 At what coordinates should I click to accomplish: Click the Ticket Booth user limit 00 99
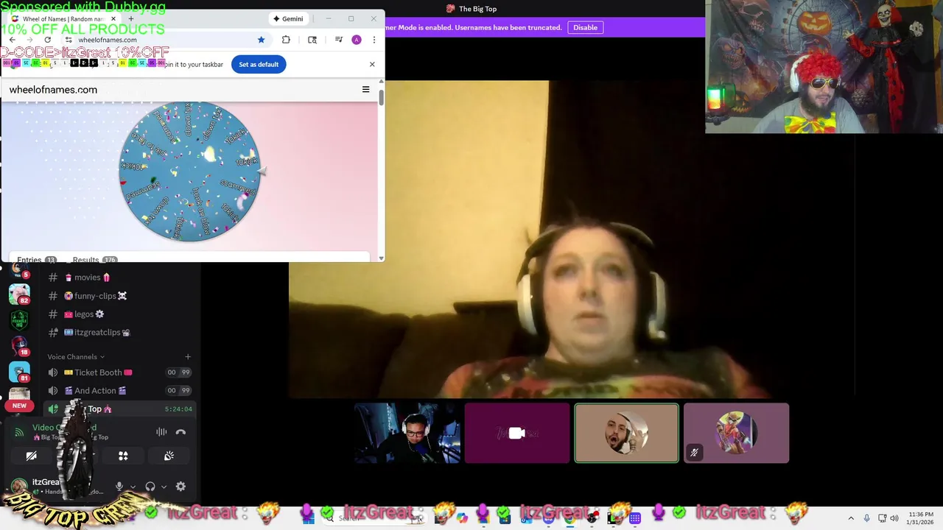178,372
